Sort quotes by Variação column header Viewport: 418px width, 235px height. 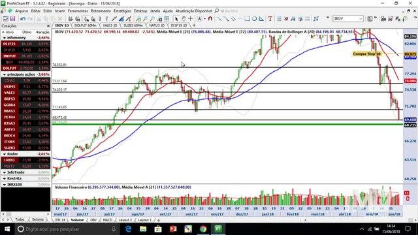pos(43,32)
